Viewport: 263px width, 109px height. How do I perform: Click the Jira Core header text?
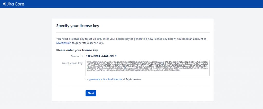pyautogui.click(x=16, y=4)
